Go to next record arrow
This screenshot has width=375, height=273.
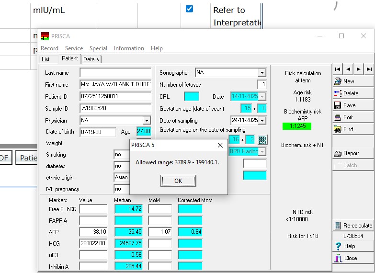tap(359, 69)
